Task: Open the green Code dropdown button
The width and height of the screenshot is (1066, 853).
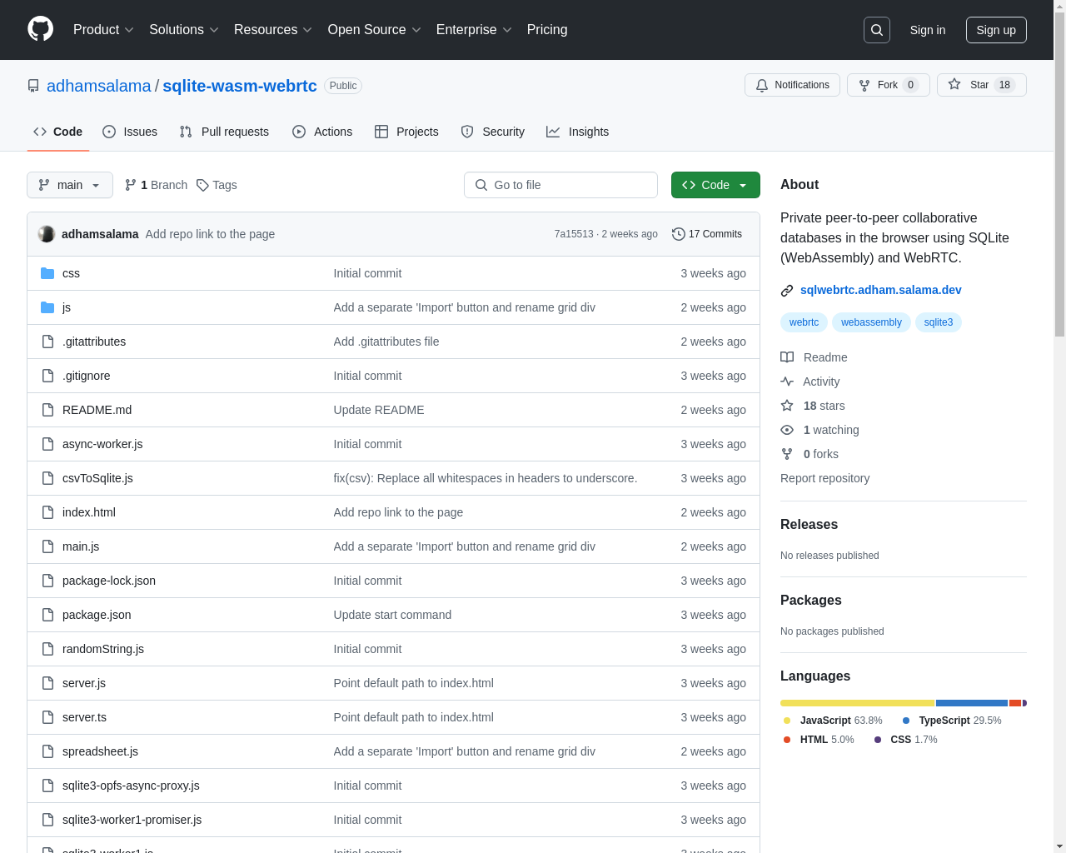Action: tap(715, 185)
